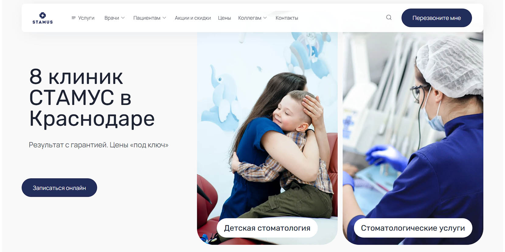Click the 8 клиник СТАМУС heading
Image resolution: width=505 pixels, height=252 pixels.
click(x=92, y=97)
